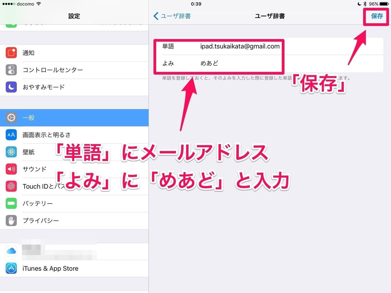Screen dimensions: 391x293
Task: Tap the ユーザ辞書 center page title
Action: [270, 16]
